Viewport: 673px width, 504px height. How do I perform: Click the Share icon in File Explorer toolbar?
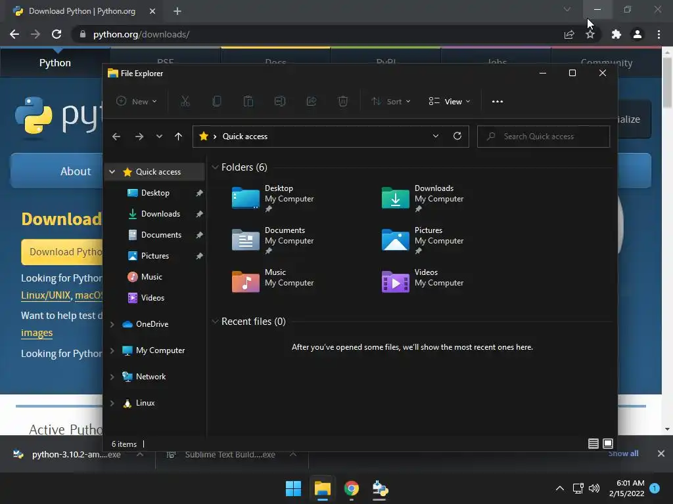coord(312,101)
